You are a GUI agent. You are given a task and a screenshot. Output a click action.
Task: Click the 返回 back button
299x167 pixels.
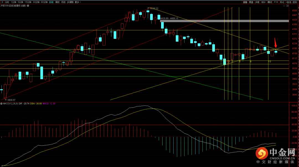[295, 2]
